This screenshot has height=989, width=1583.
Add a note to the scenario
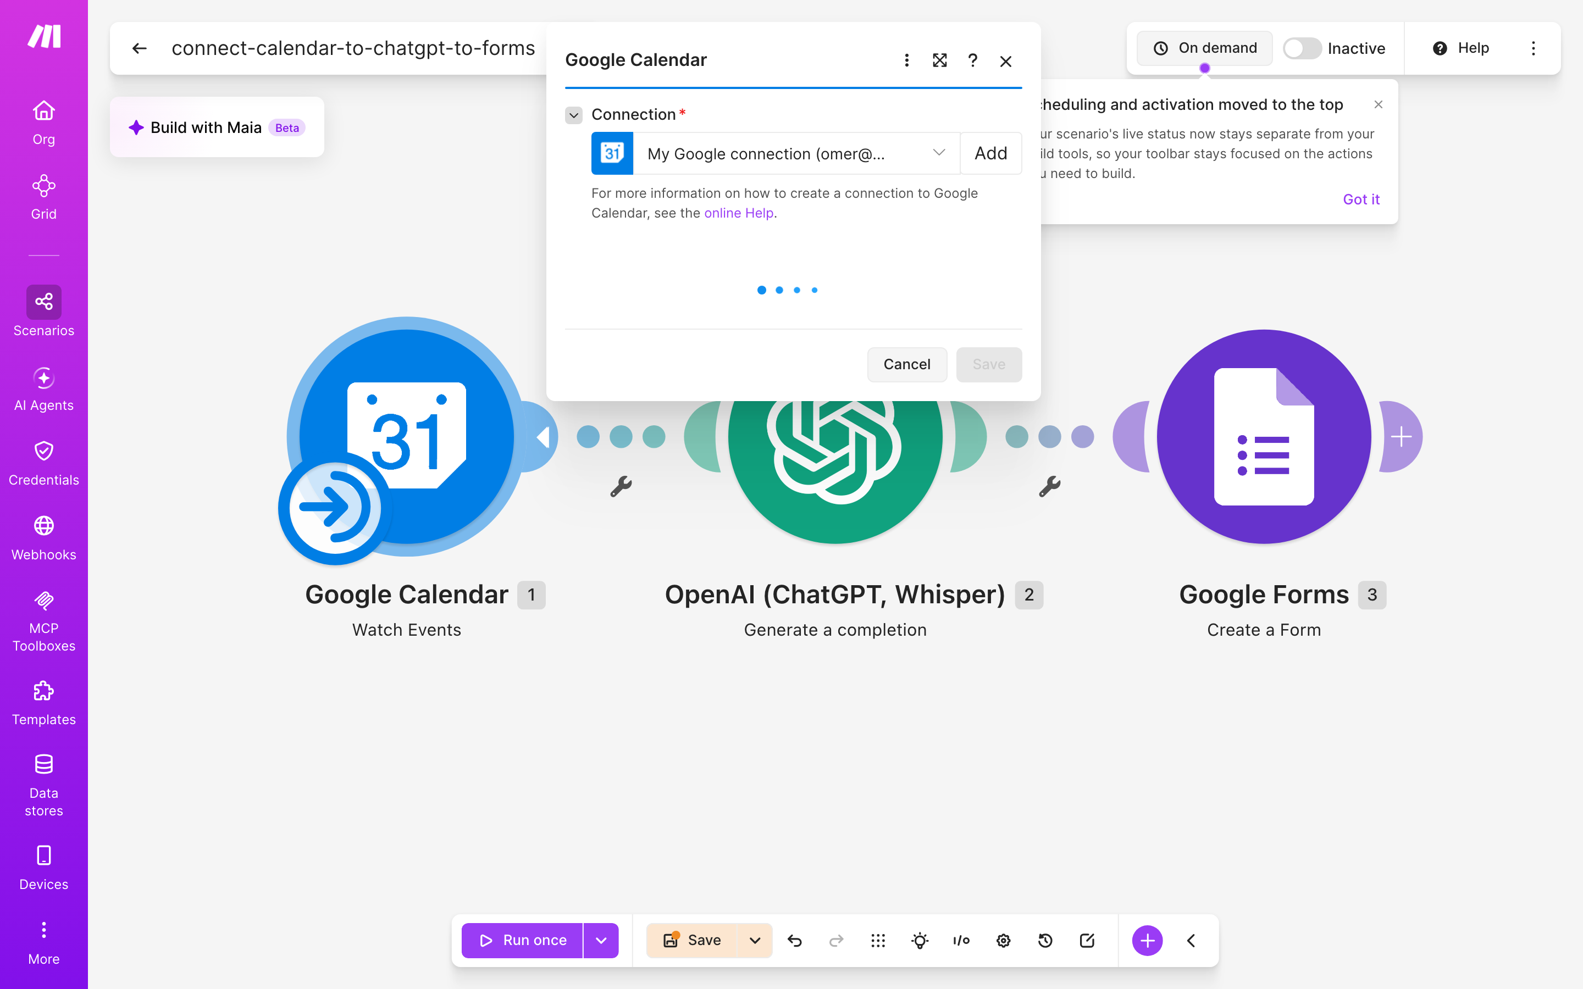point(1087,941)
